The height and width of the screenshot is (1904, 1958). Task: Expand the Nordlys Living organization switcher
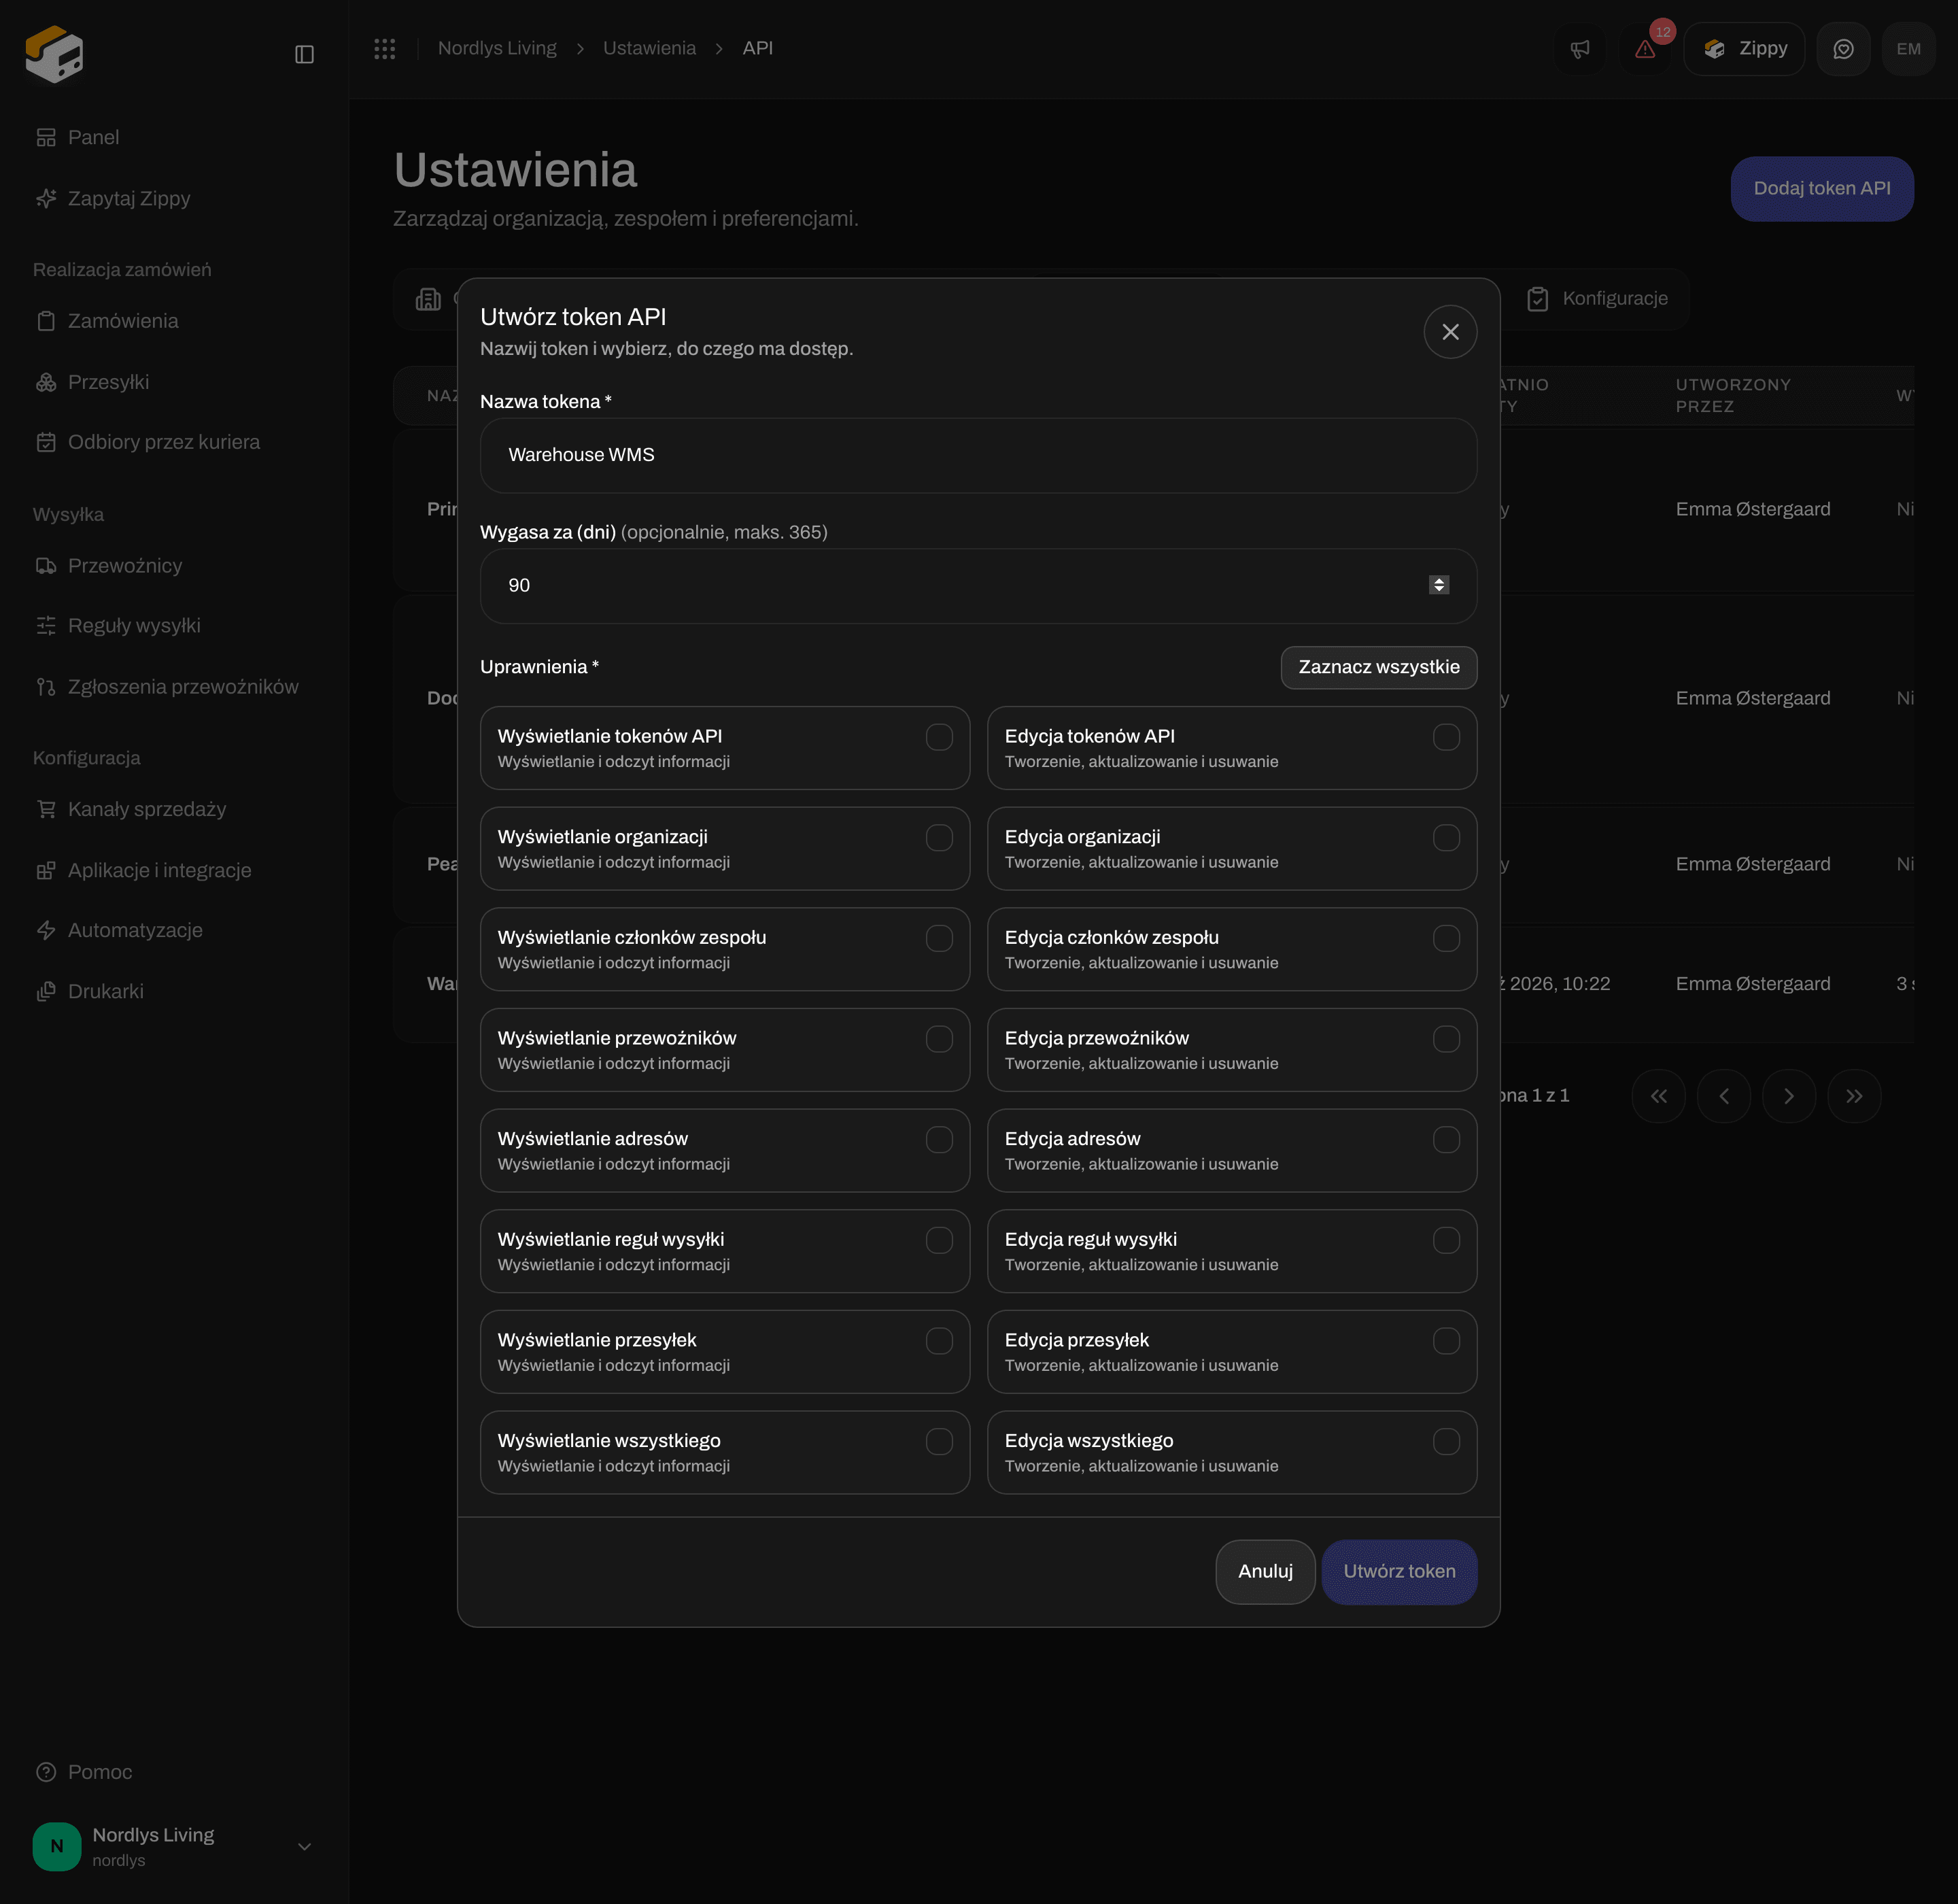(175, 1846)
